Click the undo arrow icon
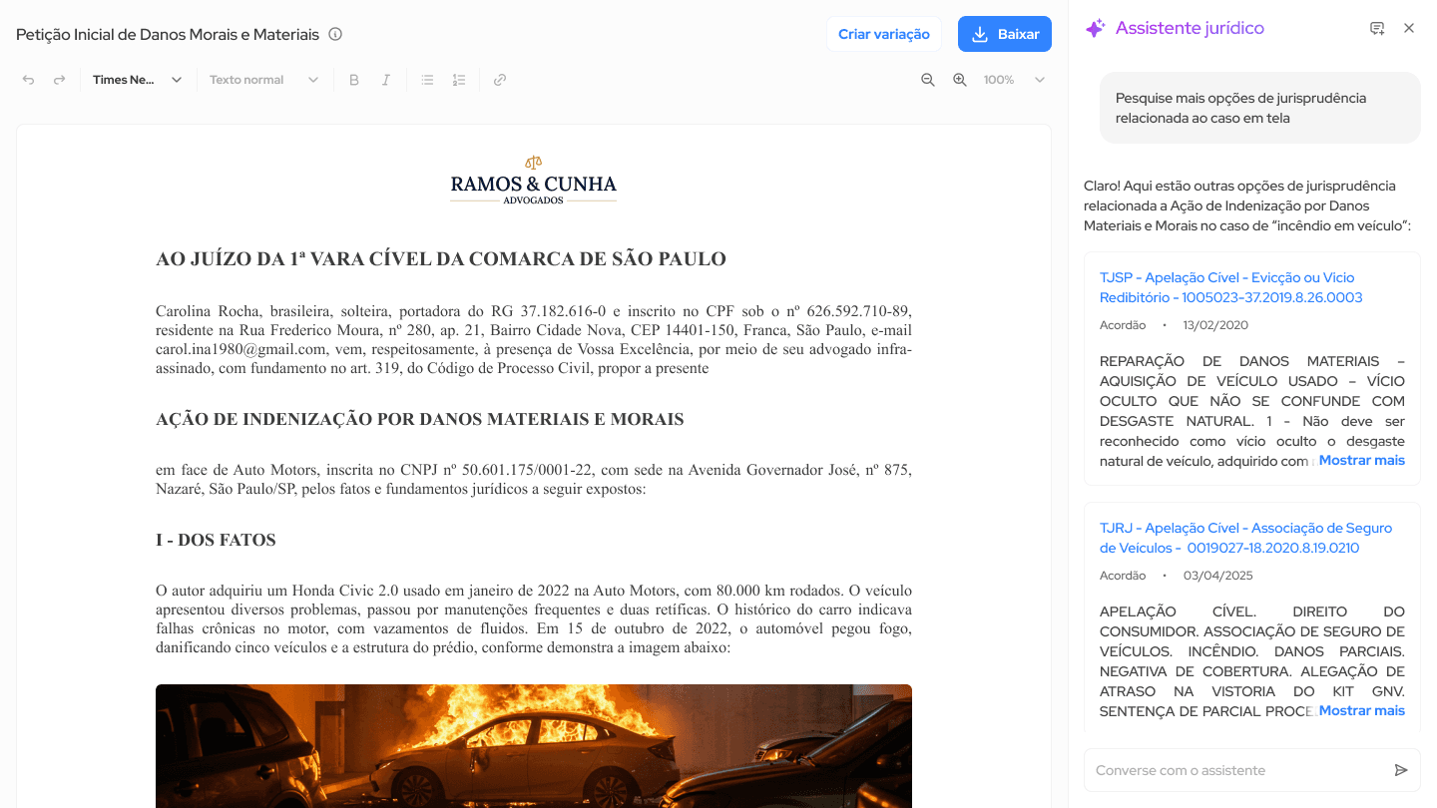Viewport: 1437px width, 808px height. point(28,80)
